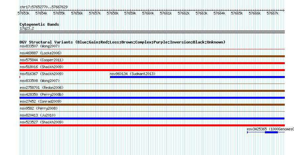Open variant nsv575844 (Cooper2011) label
The width and height of the screenshot is (294, 155).
(42, 60)
